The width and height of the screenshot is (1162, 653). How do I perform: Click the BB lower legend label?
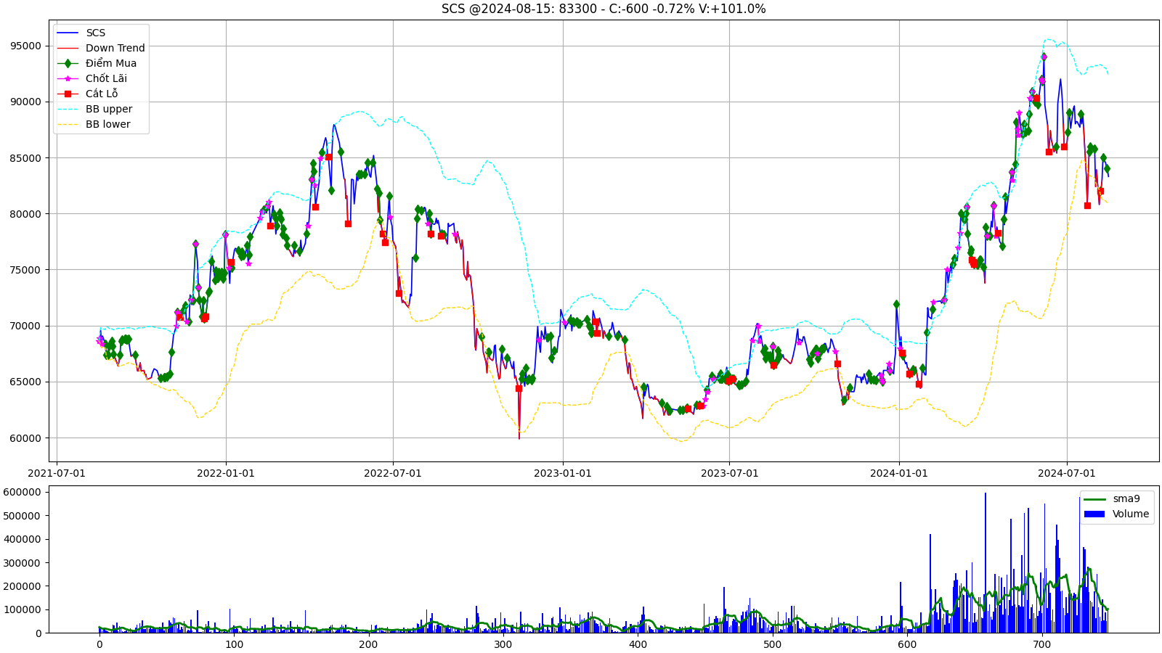coord(108,124)
